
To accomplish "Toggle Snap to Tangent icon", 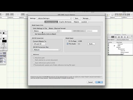I will tap(4, 62).
